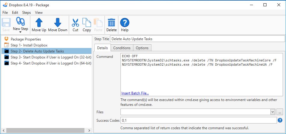
Task: Click the horizontal scrollbar right arrow
Action: [x=89, y=130]
